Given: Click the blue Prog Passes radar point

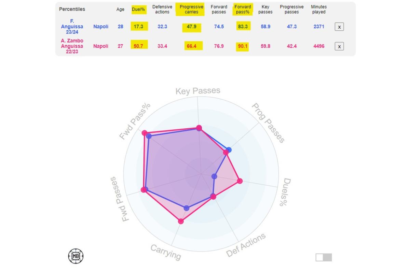Looking at the screenshot, I should click(x=229, y=150).
